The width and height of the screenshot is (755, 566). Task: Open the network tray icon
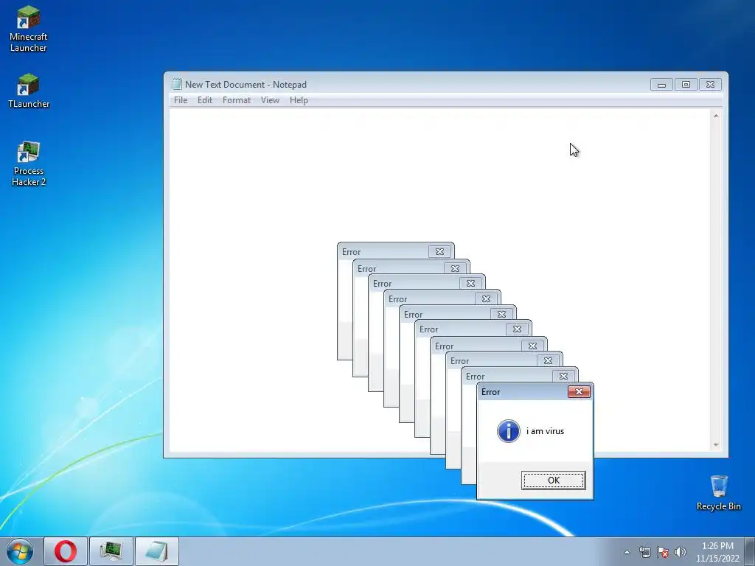pyautogui.click(x=644, y=552)
